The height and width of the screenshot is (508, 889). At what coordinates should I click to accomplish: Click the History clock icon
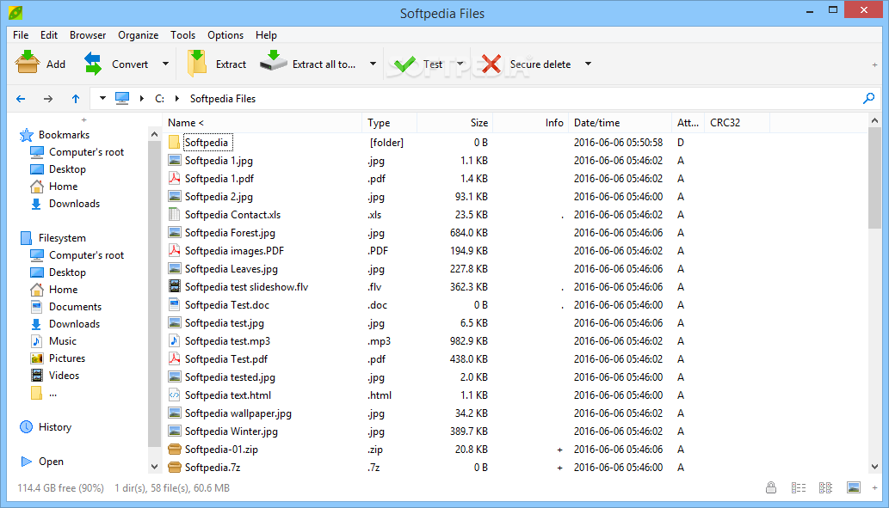click(x=26, y=427)
